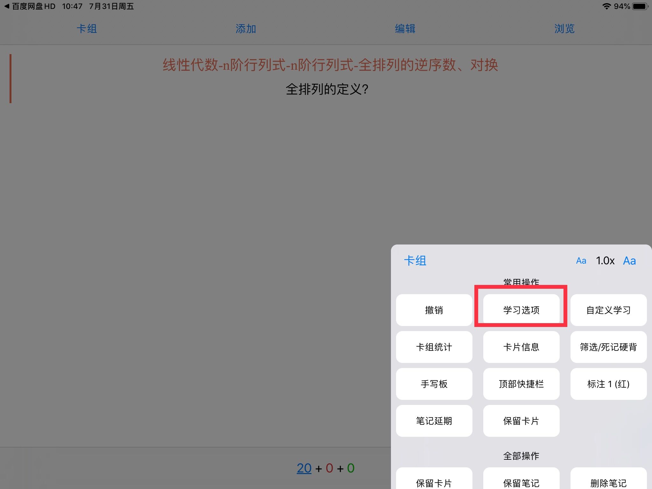The image size is (652, 489).
Task: Decrease font size with small Aa
Action: [x=581, y=261]
